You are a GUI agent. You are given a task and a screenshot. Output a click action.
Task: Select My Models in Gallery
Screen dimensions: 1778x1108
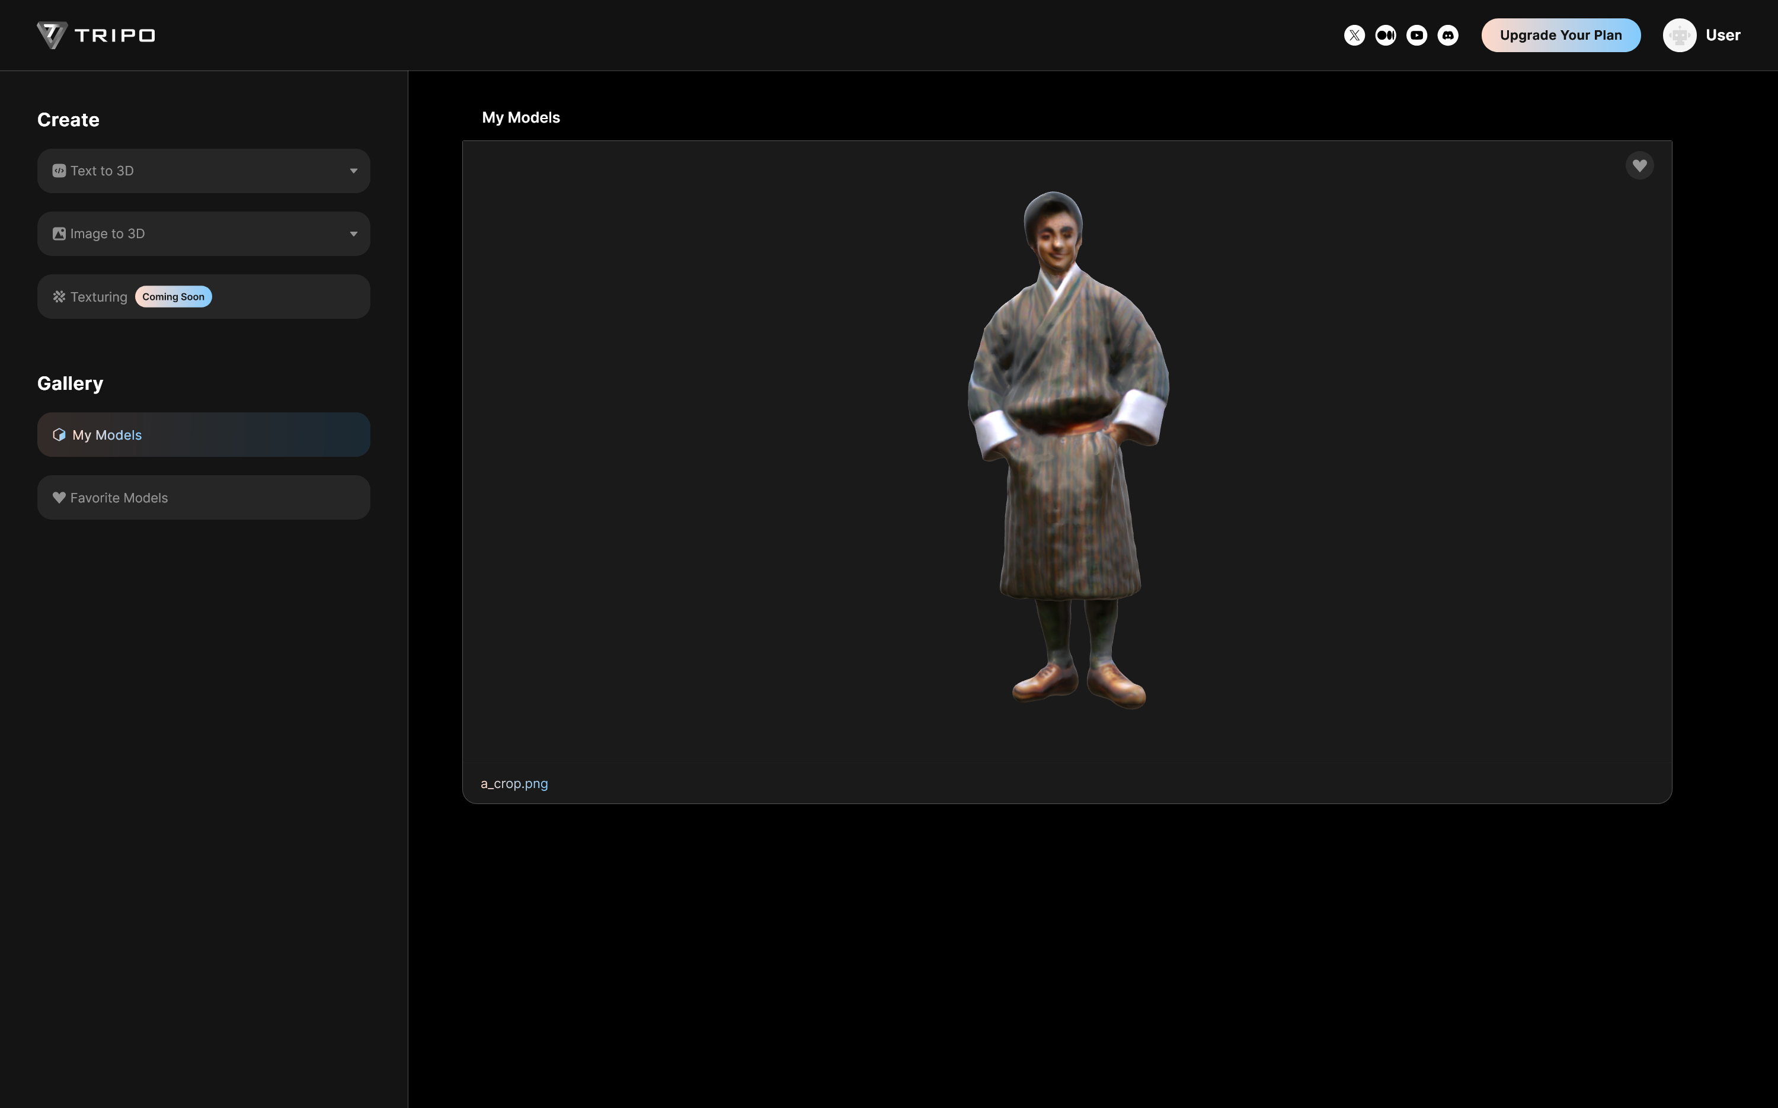204,434
